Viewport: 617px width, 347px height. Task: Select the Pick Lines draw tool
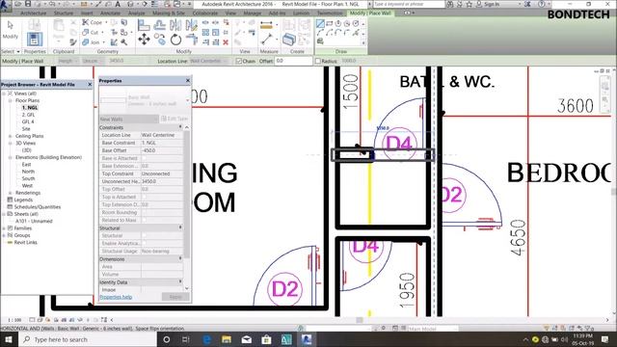pyautogui.click(x=356, y=33)
